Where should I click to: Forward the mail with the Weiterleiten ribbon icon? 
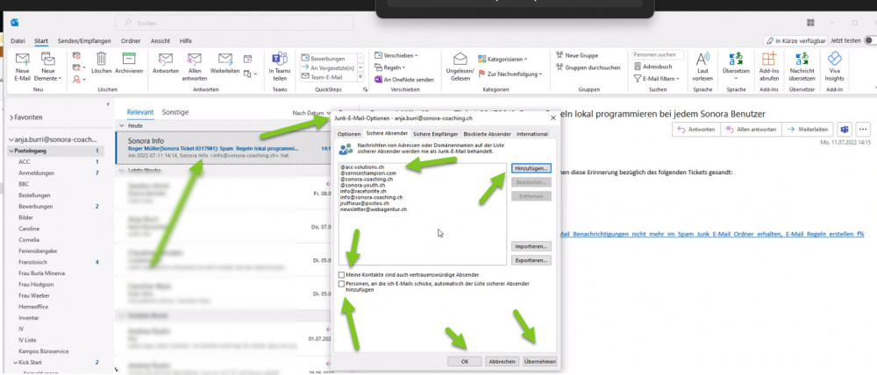pos(225,64)
